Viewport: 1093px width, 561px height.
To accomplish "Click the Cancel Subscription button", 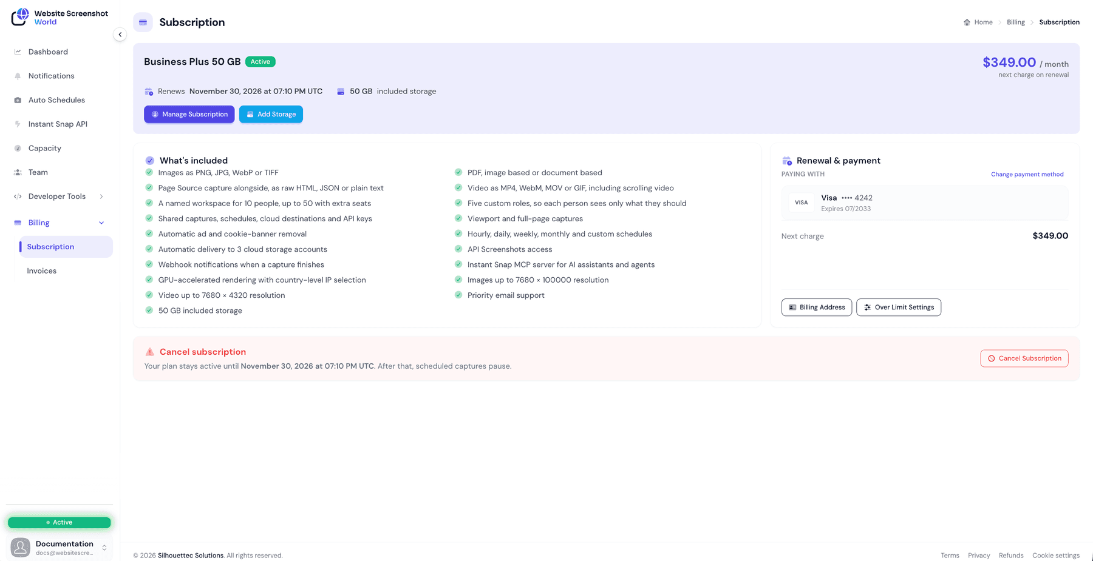I will [1024, 358].
